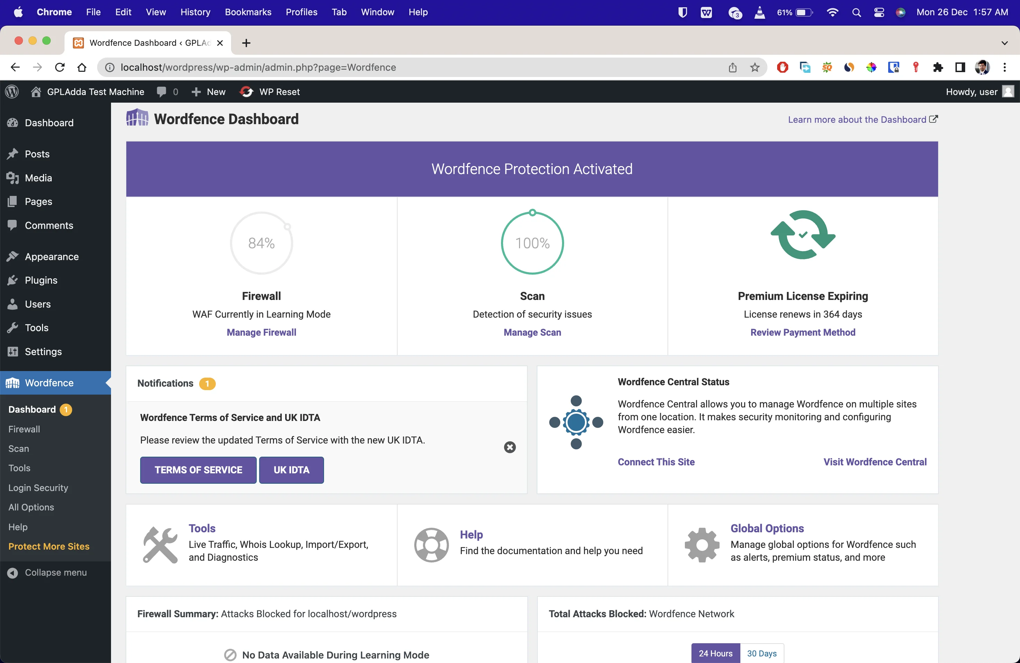
Task: Dismiss the Terms of Service notification
Action: pyautogui.click(x=510, y=447)
